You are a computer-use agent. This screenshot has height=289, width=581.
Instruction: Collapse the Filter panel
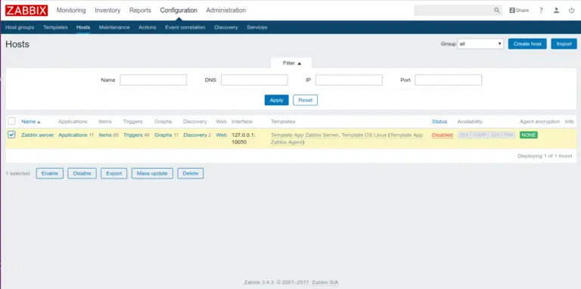click(x=291, y=63)
